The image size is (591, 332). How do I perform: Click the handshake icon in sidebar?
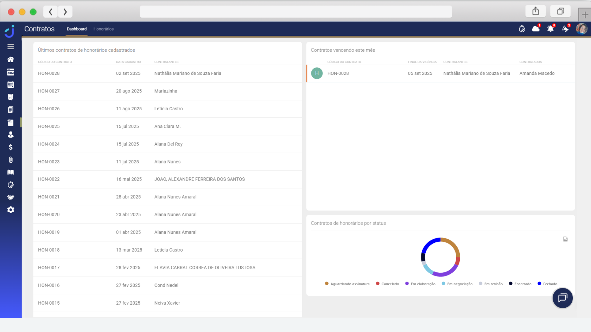11,197
